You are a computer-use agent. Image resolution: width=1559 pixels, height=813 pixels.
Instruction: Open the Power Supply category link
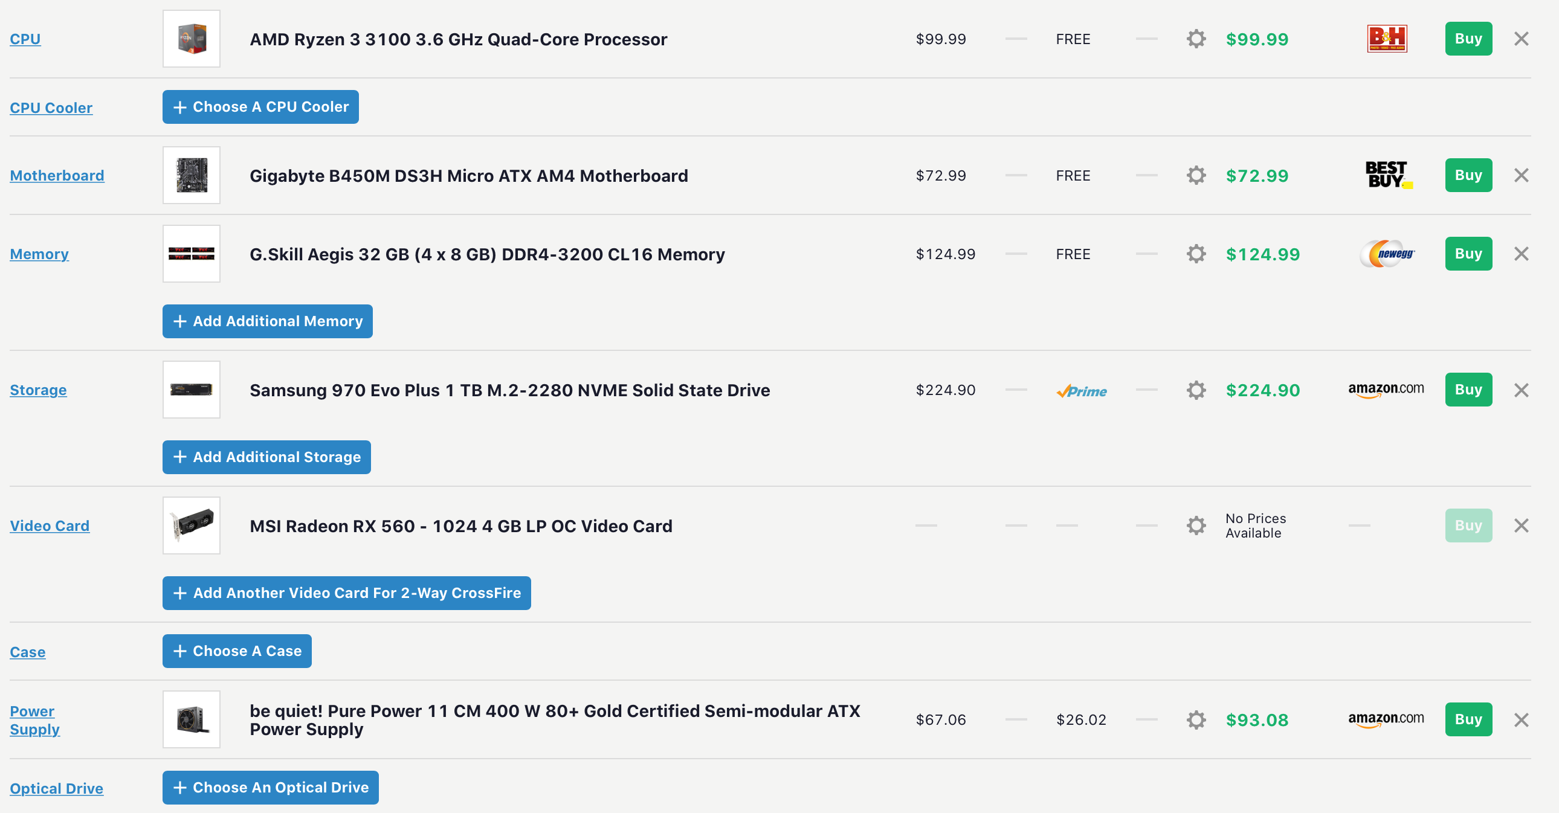point(34,721)
